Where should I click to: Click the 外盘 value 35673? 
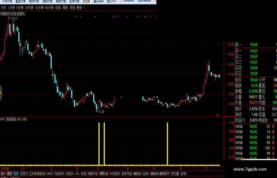click(253, 103)
